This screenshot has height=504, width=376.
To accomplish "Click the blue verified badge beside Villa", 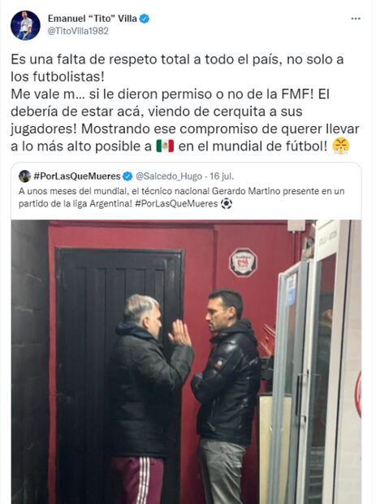I will click(145, 19).
